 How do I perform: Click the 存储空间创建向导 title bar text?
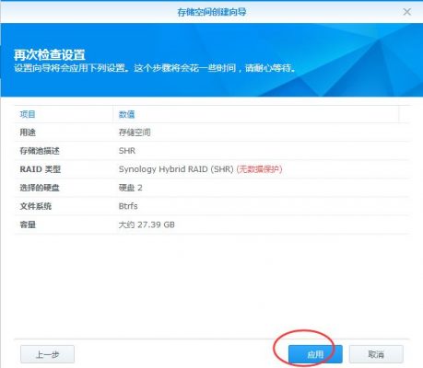212,12
